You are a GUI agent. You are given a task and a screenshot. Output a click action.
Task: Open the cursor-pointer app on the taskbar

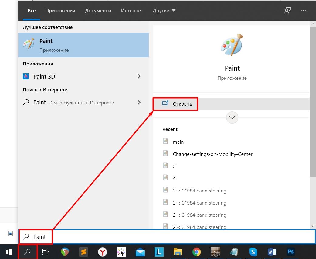click(121, 252)
